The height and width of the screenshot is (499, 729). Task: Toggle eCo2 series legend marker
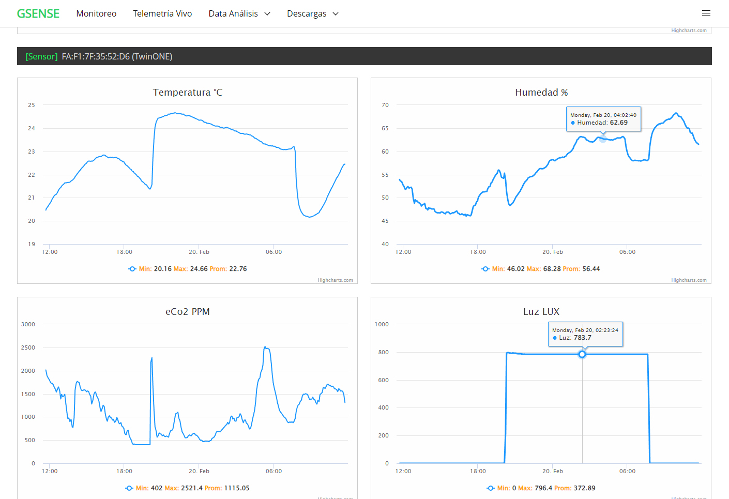tap(129, 488)
